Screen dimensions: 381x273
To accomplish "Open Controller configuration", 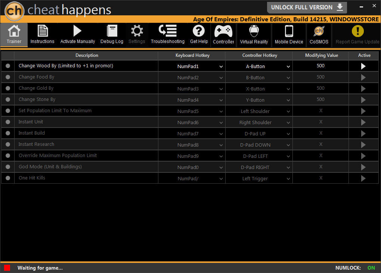I will tap(223, 34).
